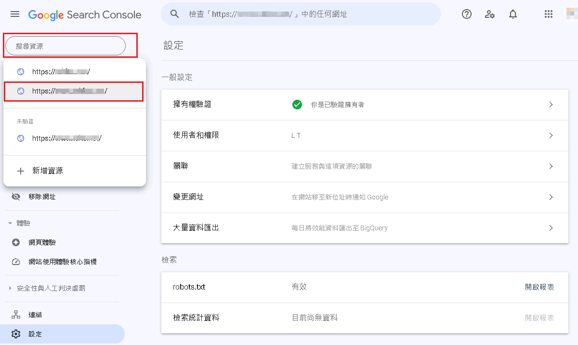Click the magnifier icon in URL inspection bar
Viewport: 578px width, 345px height.
175,14
